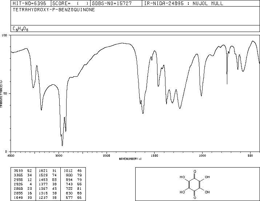The image size is (260, 201).
Task: Click the HIT-NO=6396 header cell
Action: pyautogui.click(x=31, y=3)
